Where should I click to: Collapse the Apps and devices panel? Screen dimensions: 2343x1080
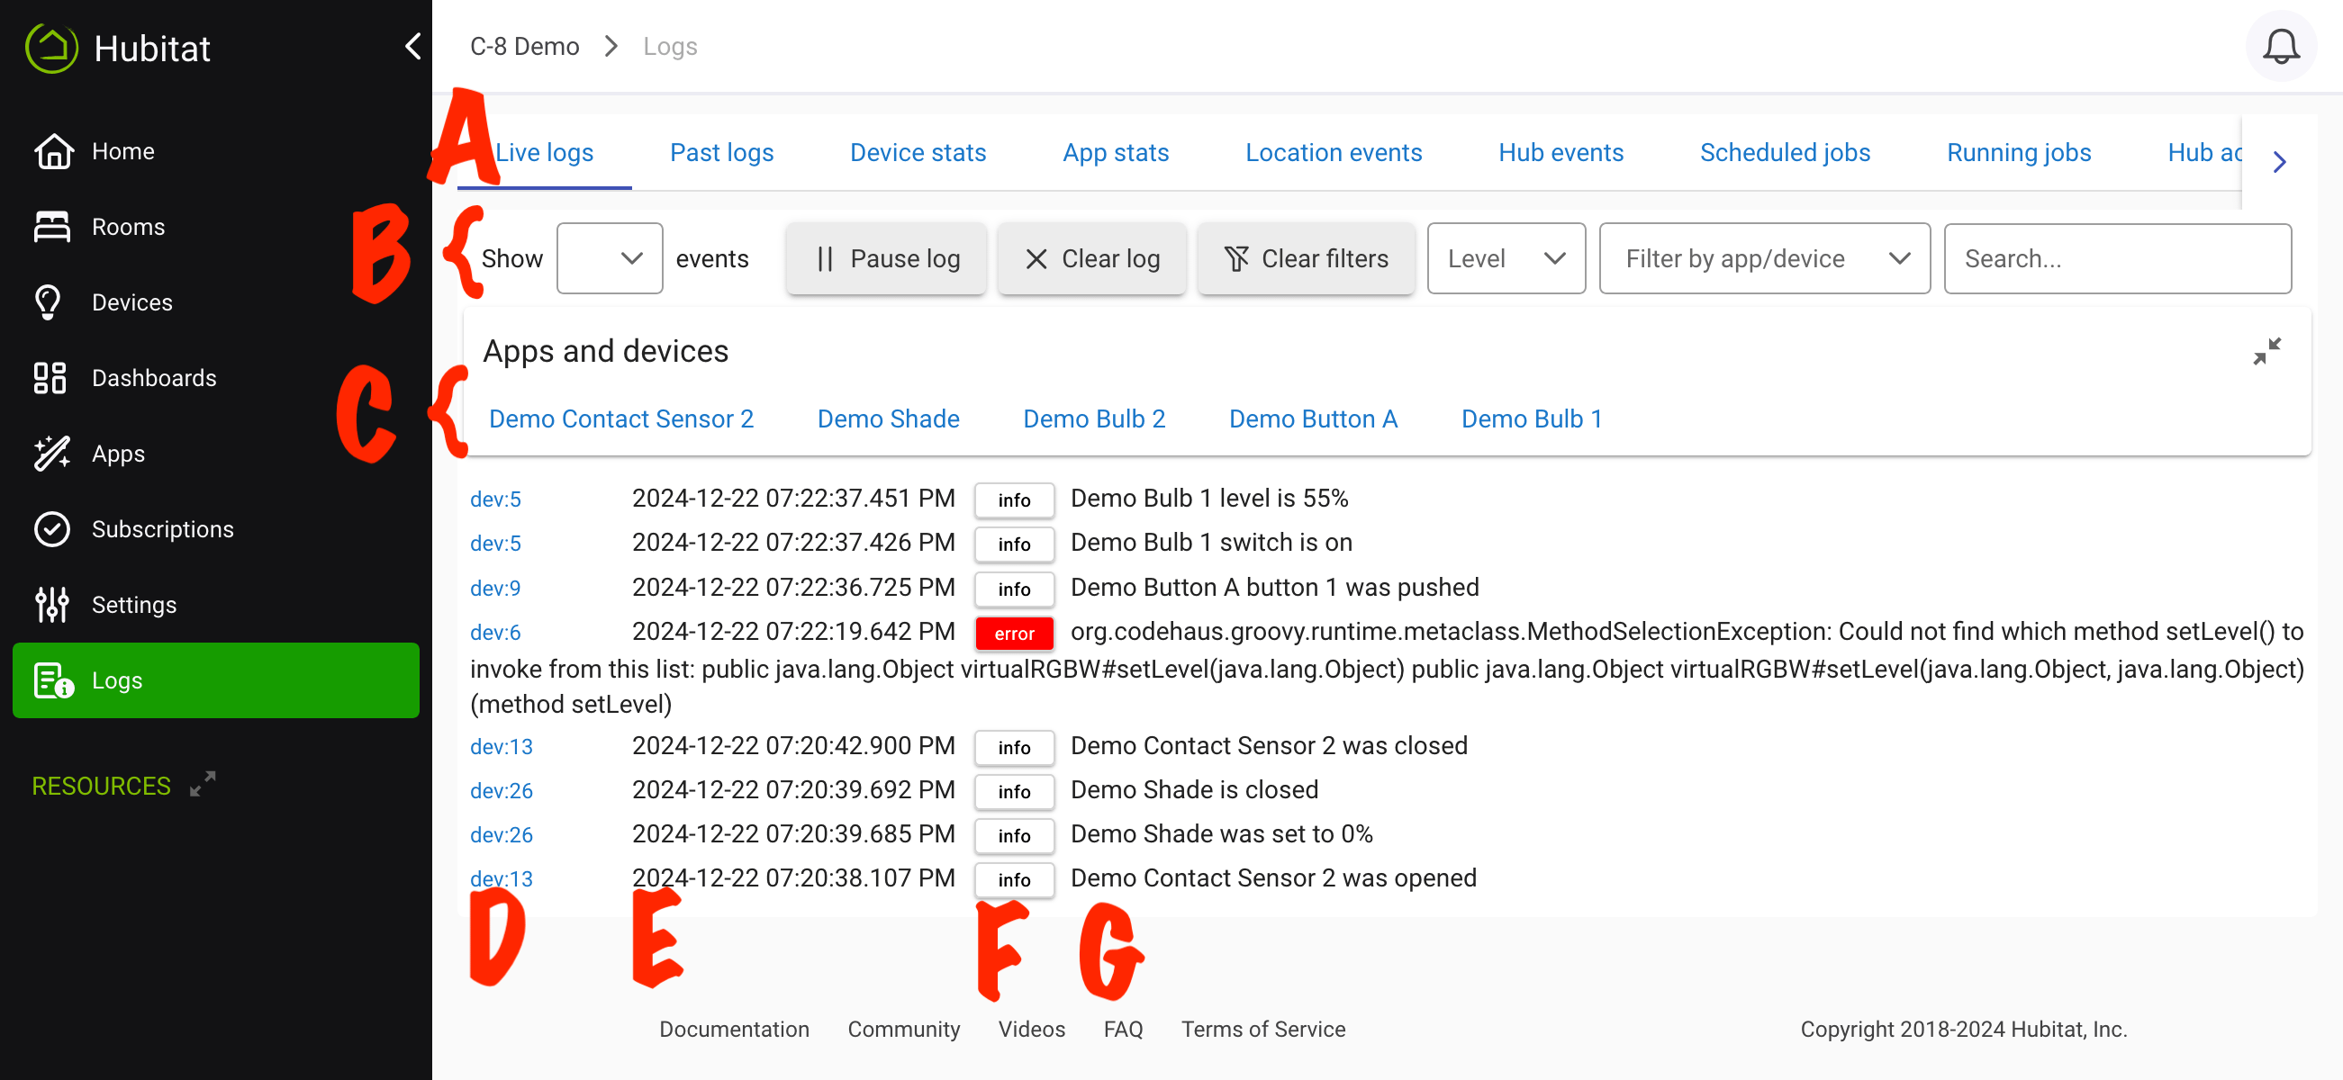point(2266,351)
